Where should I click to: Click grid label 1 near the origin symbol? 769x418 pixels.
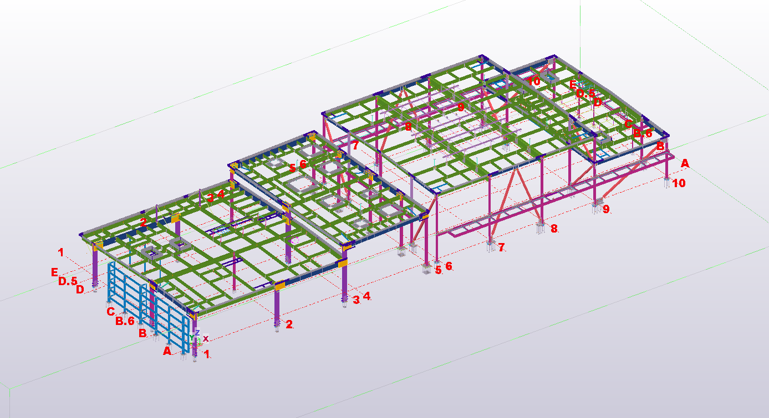(207, 354)
